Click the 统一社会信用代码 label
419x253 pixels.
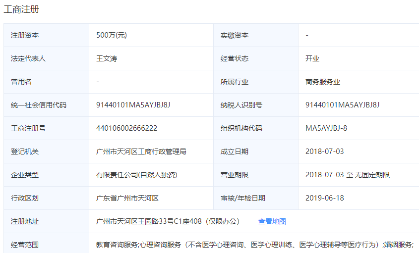(39, 105)
